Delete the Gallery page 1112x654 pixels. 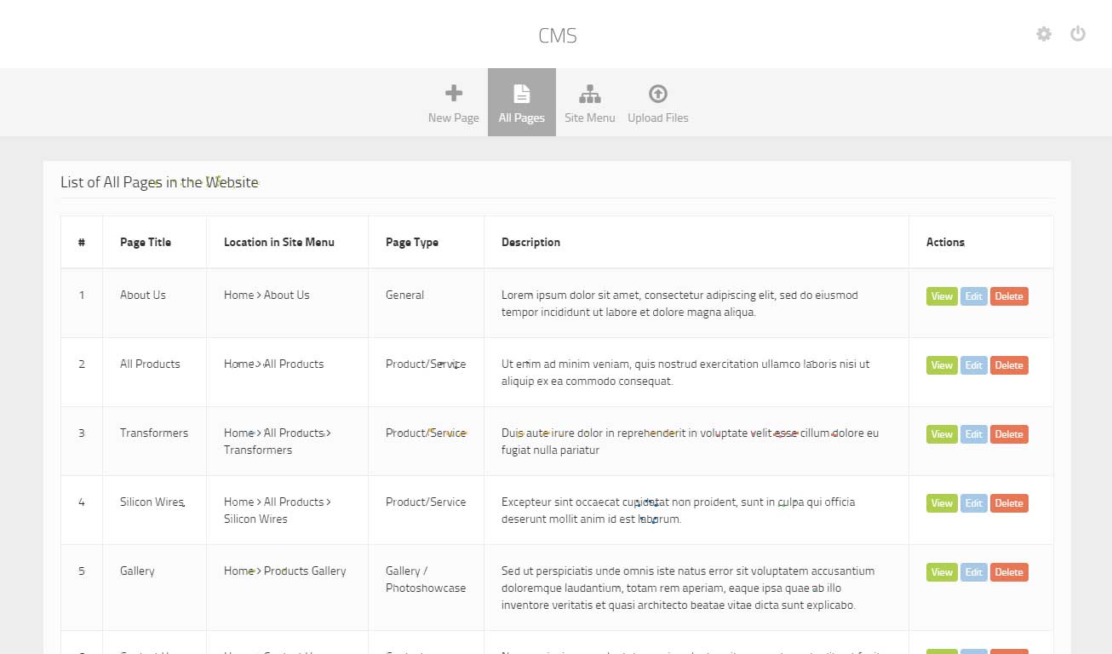[1009, 572]
